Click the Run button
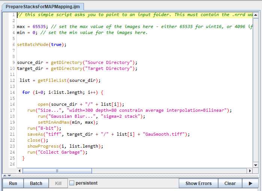 [x=13, y=183]
